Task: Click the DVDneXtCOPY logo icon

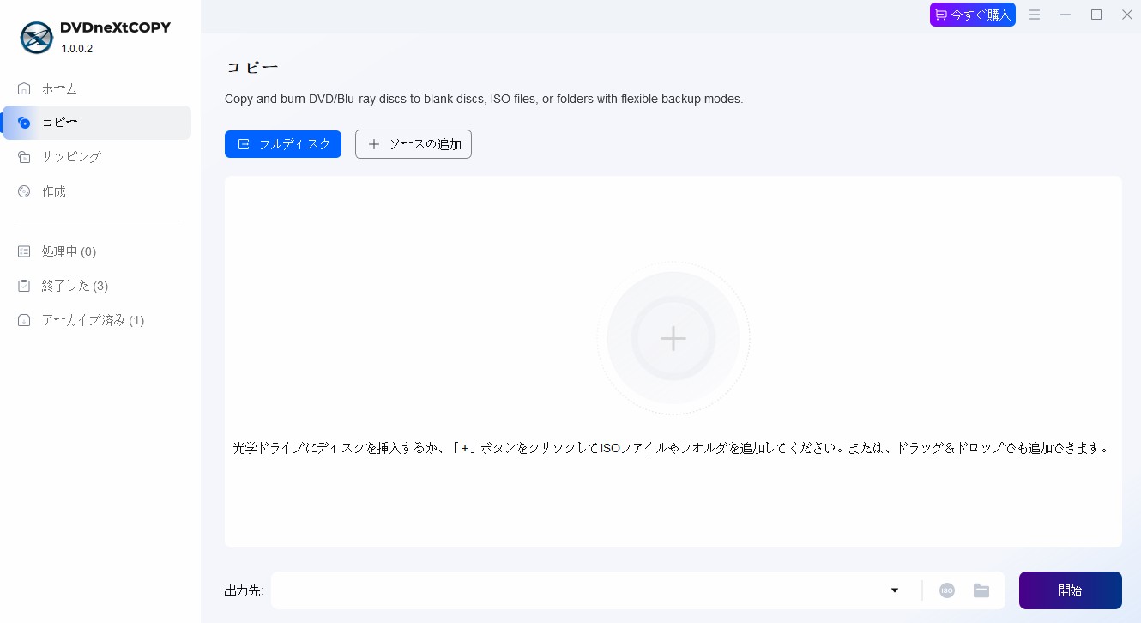Action: [x=36, y=37]
